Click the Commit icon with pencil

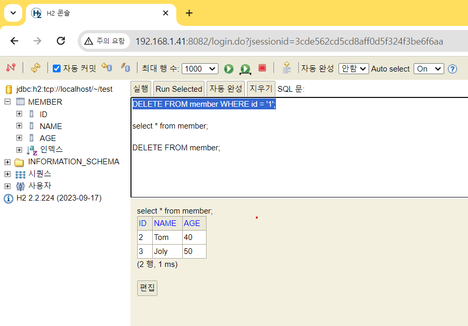tap(126, 67)
